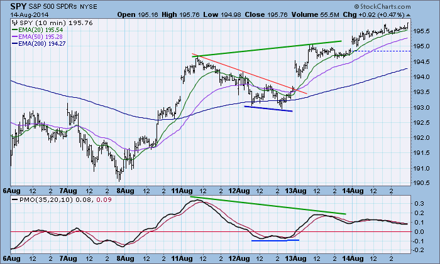The width and height of the screenshot is (440, 264).
Task: Open the StockCharts.com copyright link
Action: [x=382, y=6]
